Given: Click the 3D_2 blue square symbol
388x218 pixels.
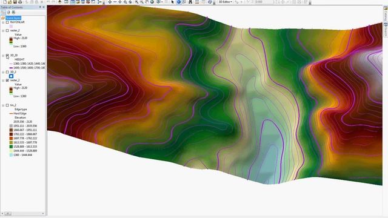Looking at the screenshot, I should [11, 76].
